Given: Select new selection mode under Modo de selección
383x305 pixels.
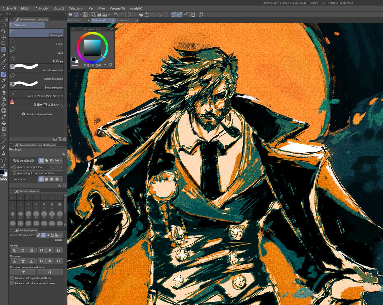Looking at the screenshot, I should tap(41, 161).
